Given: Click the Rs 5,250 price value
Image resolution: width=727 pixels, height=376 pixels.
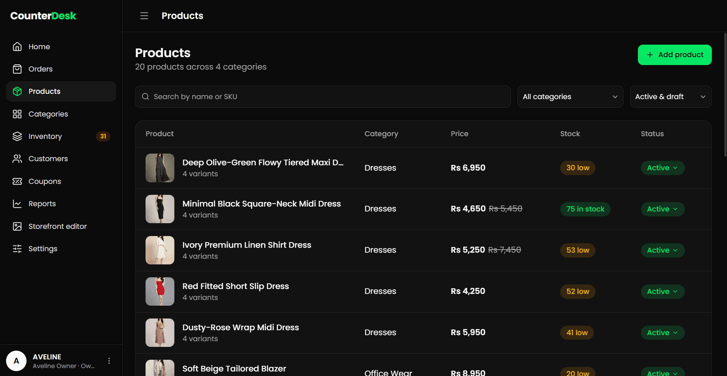Looking at the screenshot, I should [468, 250].
